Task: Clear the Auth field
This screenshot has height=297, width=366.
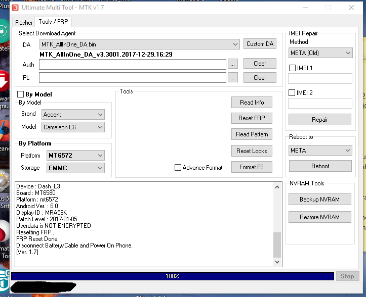Action: (x=260, y=64)
